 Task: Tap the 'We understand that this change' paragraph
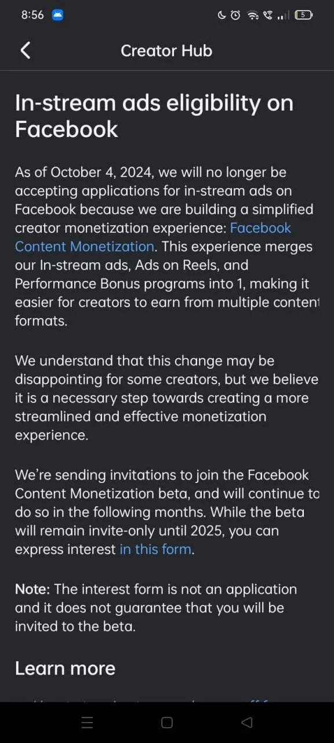(167, 398)
